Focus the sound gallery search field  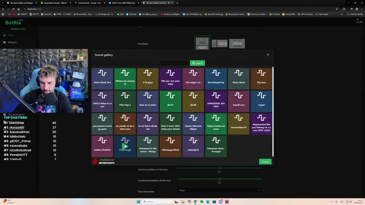click(174, 63)
